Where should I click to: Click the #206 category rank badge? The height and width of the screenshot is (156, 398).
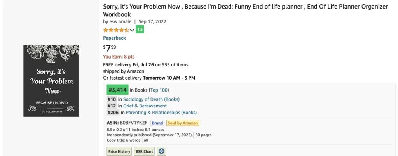click(x=113, y=113)
